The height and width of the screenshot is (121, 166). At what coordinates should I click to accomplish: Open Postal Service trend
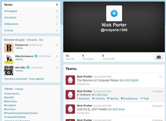tap(11, 94)
